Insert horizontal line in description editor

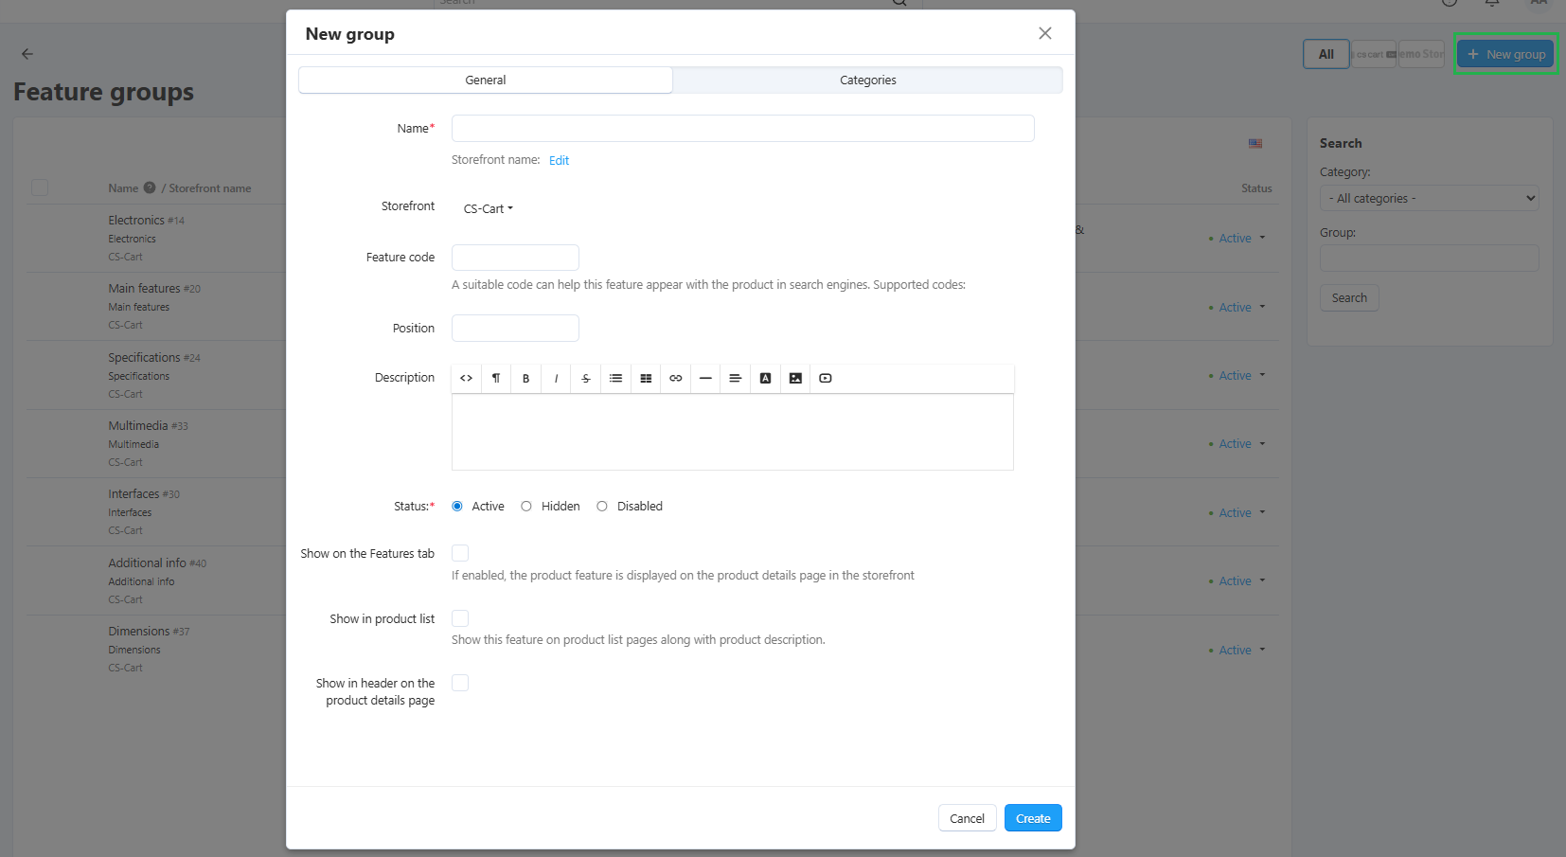tap(705, 378)
